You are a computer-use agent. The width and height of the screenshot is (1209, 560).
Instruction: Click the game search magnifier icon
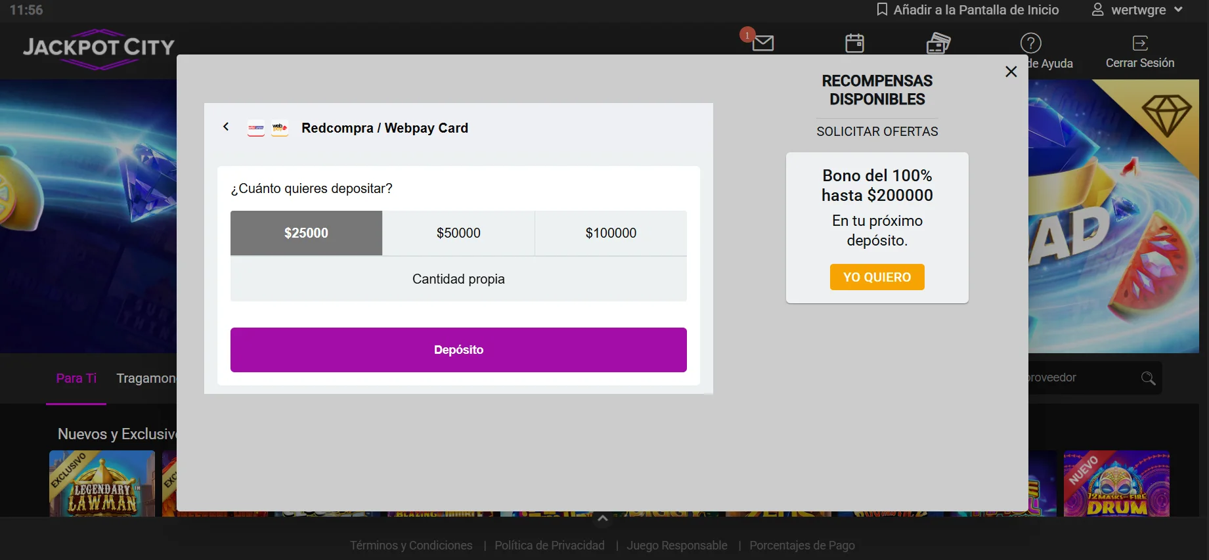click(x=1148, y=378)
